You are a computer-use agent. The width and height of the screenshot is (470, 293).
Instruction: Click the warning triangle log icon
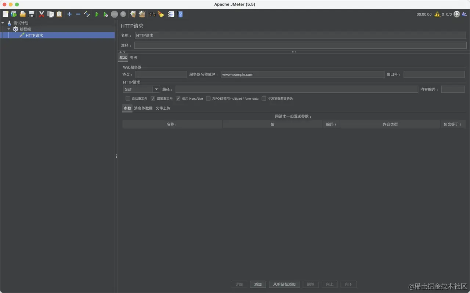point(437,14)
